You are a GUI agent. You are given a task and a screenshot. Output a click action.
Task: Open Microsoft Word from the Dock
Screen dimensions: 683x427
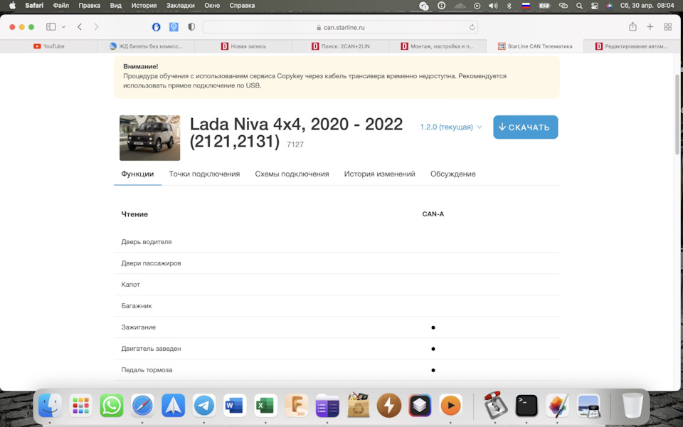(x=235, y=405)
